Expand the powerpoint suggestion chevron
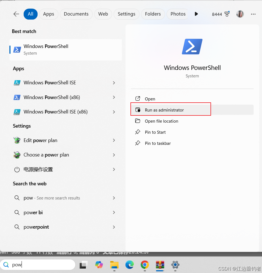This screenshot has height=273, width=262. coord(114,227)
